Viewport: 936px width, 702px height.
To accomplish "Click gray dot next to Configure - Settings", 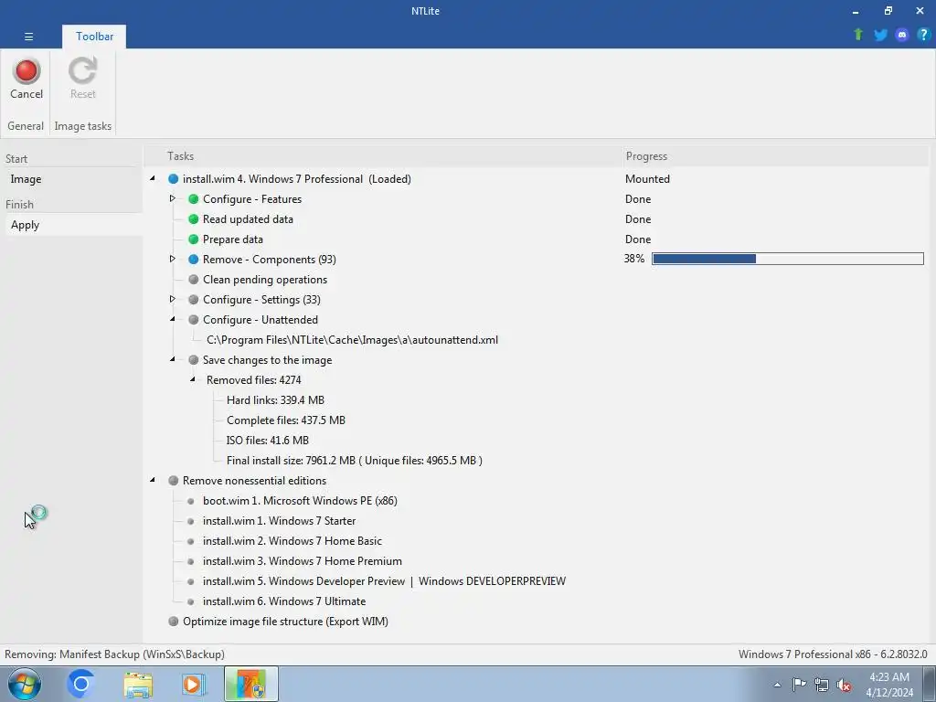I will [194, 300].
